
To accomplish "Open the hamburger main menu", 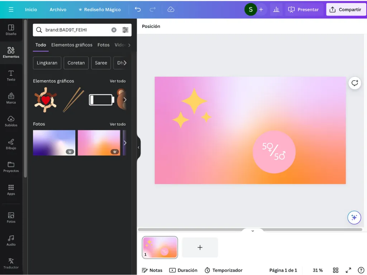I will tap(11, 10).
